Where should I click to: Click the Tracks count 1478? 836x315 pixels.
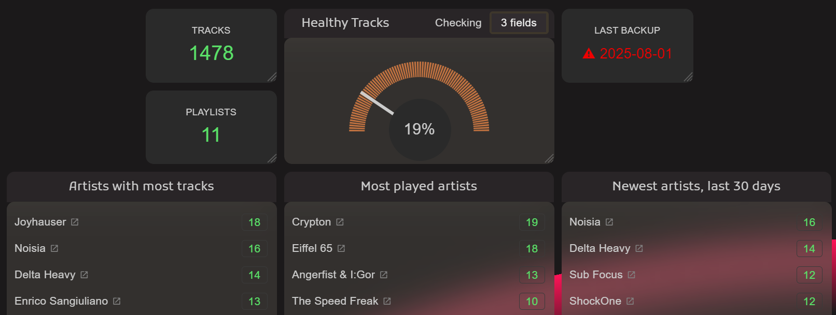click(x=211, y=53)
